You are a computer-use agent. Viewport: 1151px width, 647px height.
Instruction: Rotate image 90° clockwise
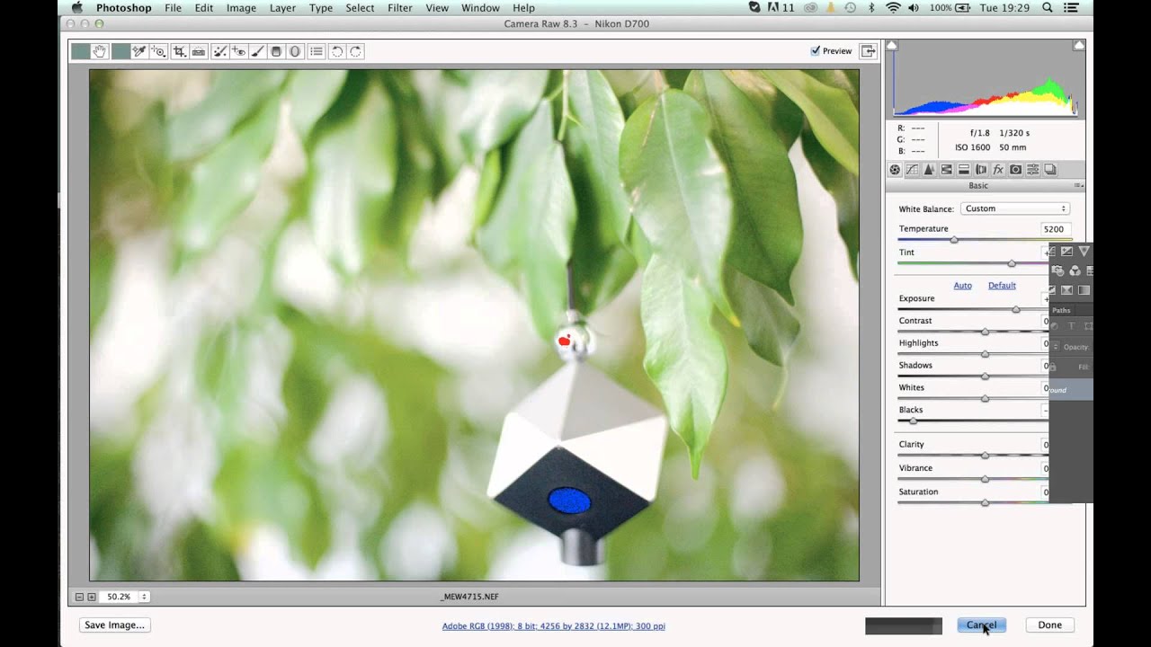tap(356, 51)
